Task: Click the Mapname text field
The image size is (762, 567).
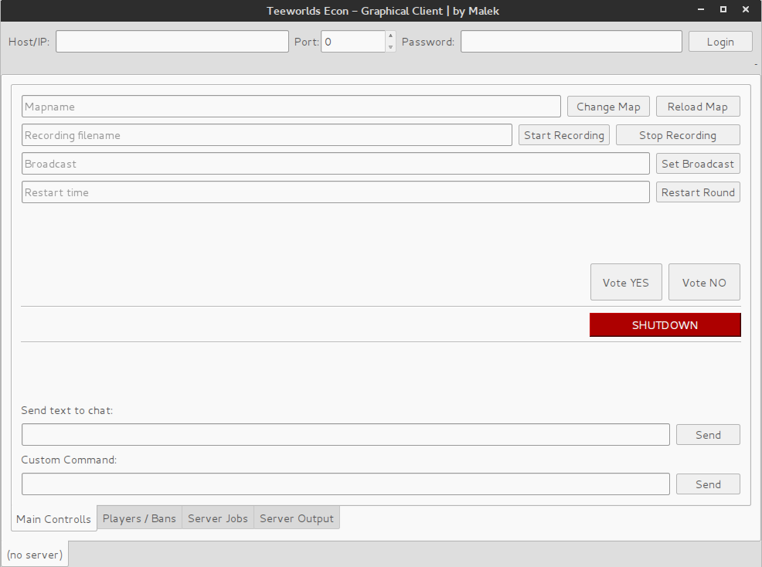Action: click(291, 107)
